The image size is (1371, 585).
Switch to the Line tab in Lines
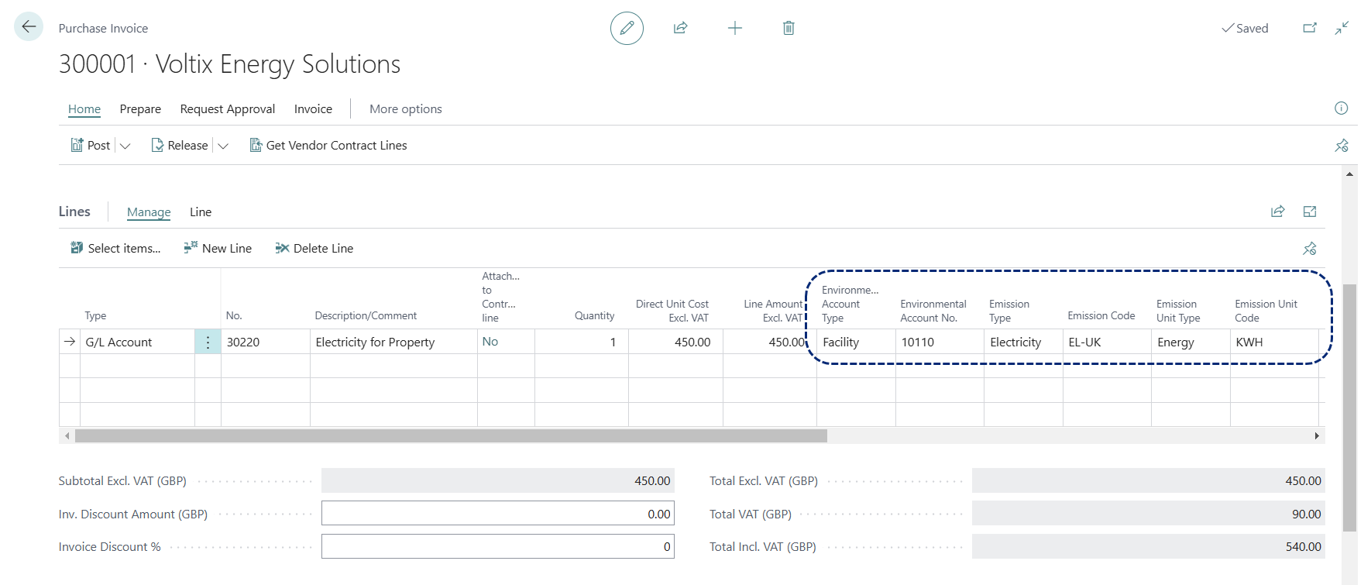click(x=201, y=212)
